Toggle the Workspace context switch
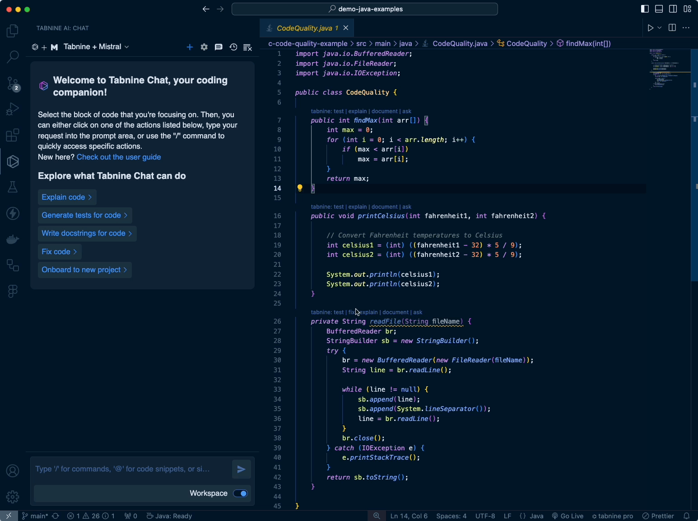Screen dimensions: 698x521 tap(240, 494)
